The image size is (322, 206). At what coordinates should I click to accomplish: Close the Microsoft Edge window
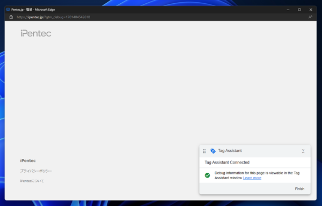pyautogui.click(x=311, y=10)
